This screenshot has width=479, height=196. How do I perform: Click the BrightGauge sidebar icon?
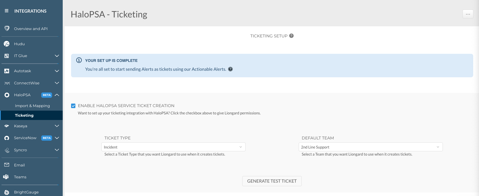[7, 192]
